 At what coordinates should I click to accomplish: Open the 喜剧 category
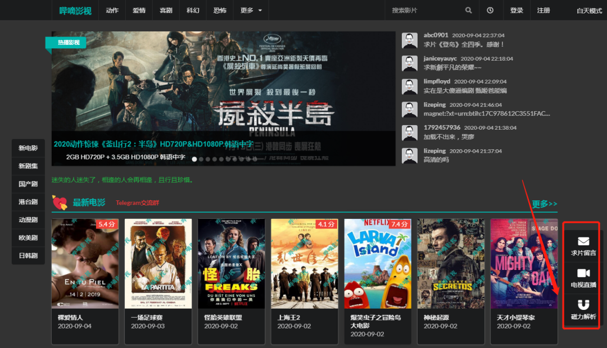(x=166, y=11)
